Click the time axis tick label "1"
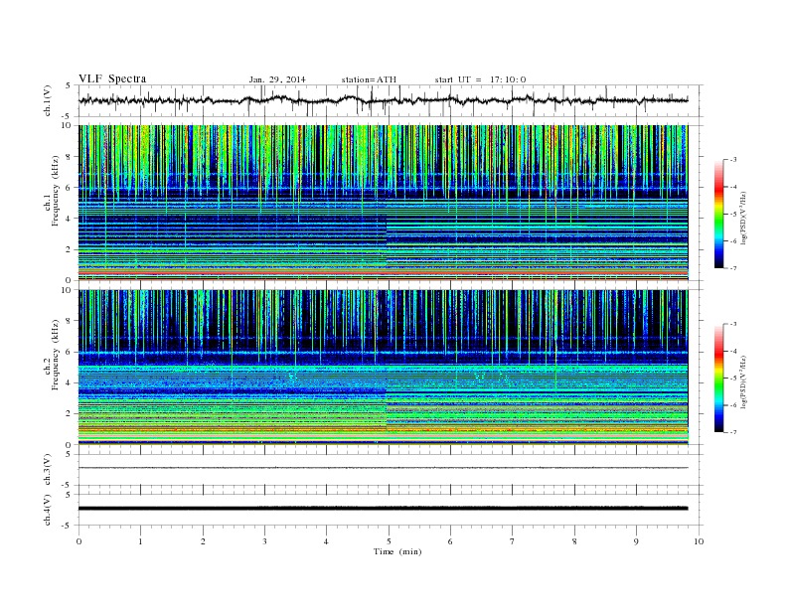 140,541
